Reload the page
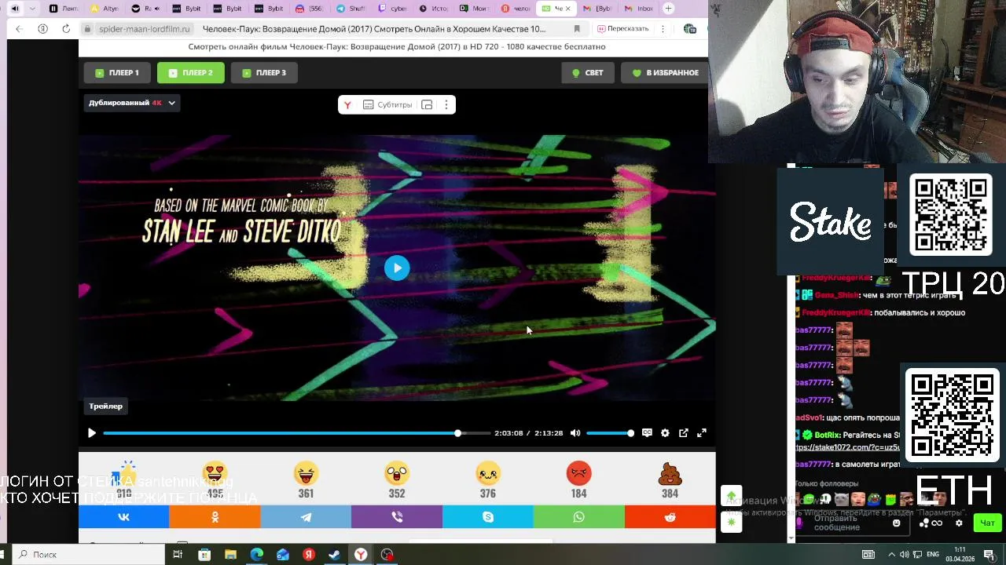 66,29
